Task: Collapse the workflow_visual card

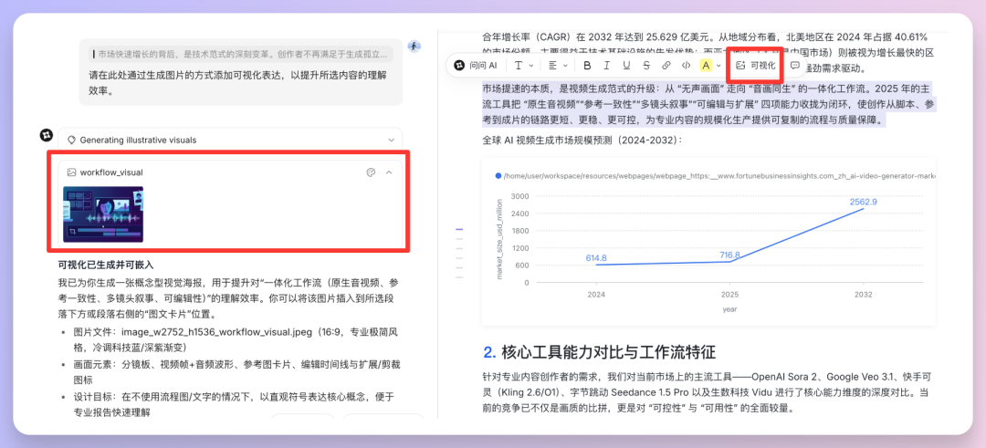Action: point(389,172)
